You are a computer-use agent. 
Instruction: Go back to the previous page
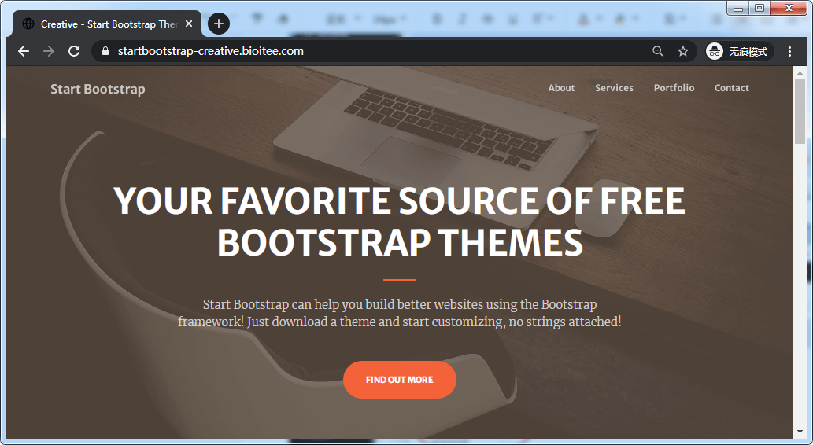[x=24, y=51]
